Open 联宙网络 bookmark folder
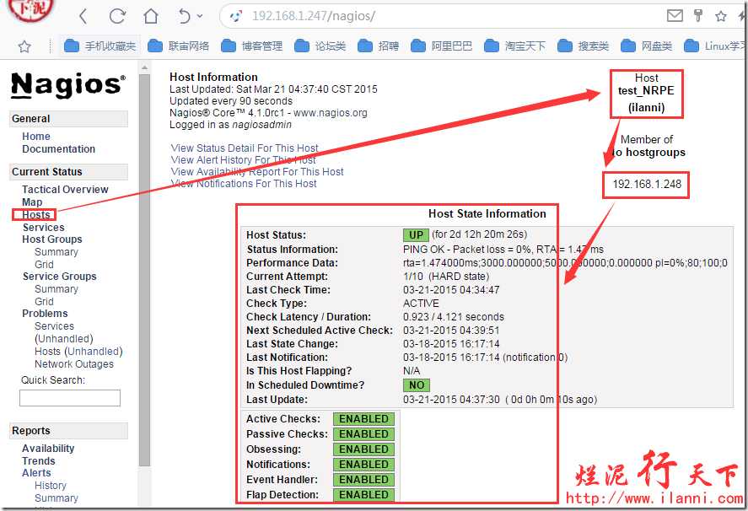The image size is (748, 511). pyautogui.click(x=179, y=46)
